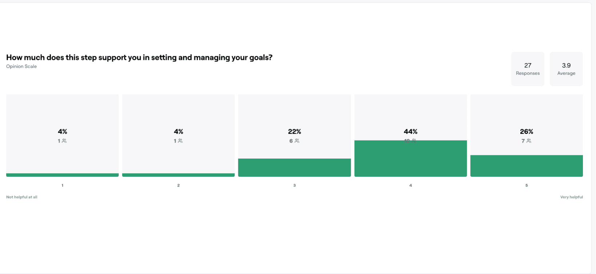
Task: Open the 3.9 Average card
Action: [566, 69]
